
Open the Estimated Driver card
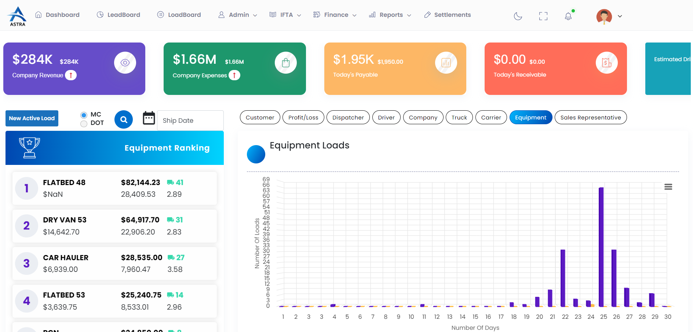[x=668, y=69]
